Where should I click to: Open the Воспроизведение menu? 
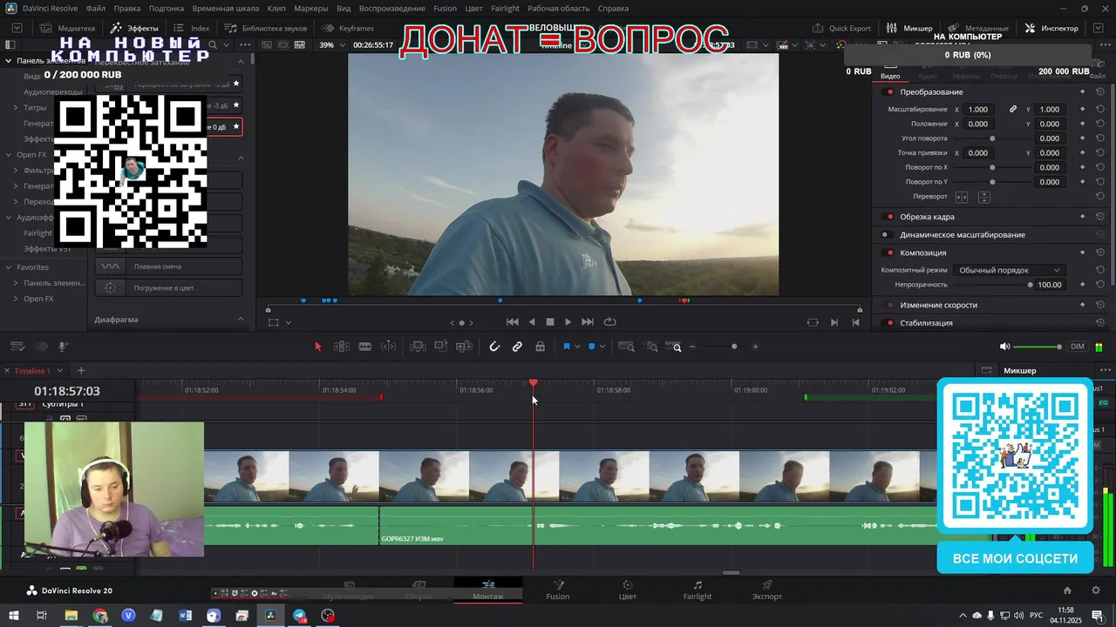tap(392, 8)
